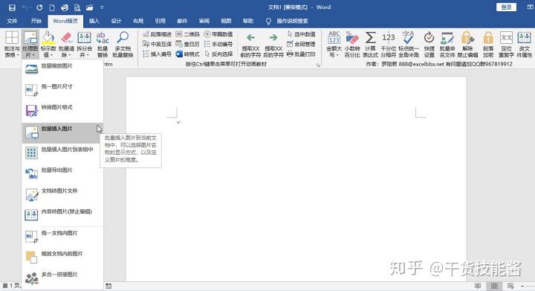Click the 操作说明搜索 search box

coord(292,21)
